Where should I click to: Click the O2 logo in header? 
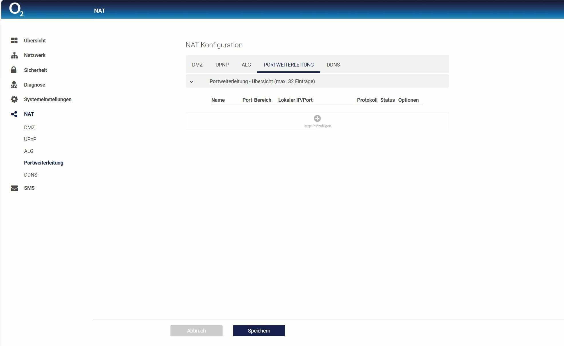tap(16, 10)
